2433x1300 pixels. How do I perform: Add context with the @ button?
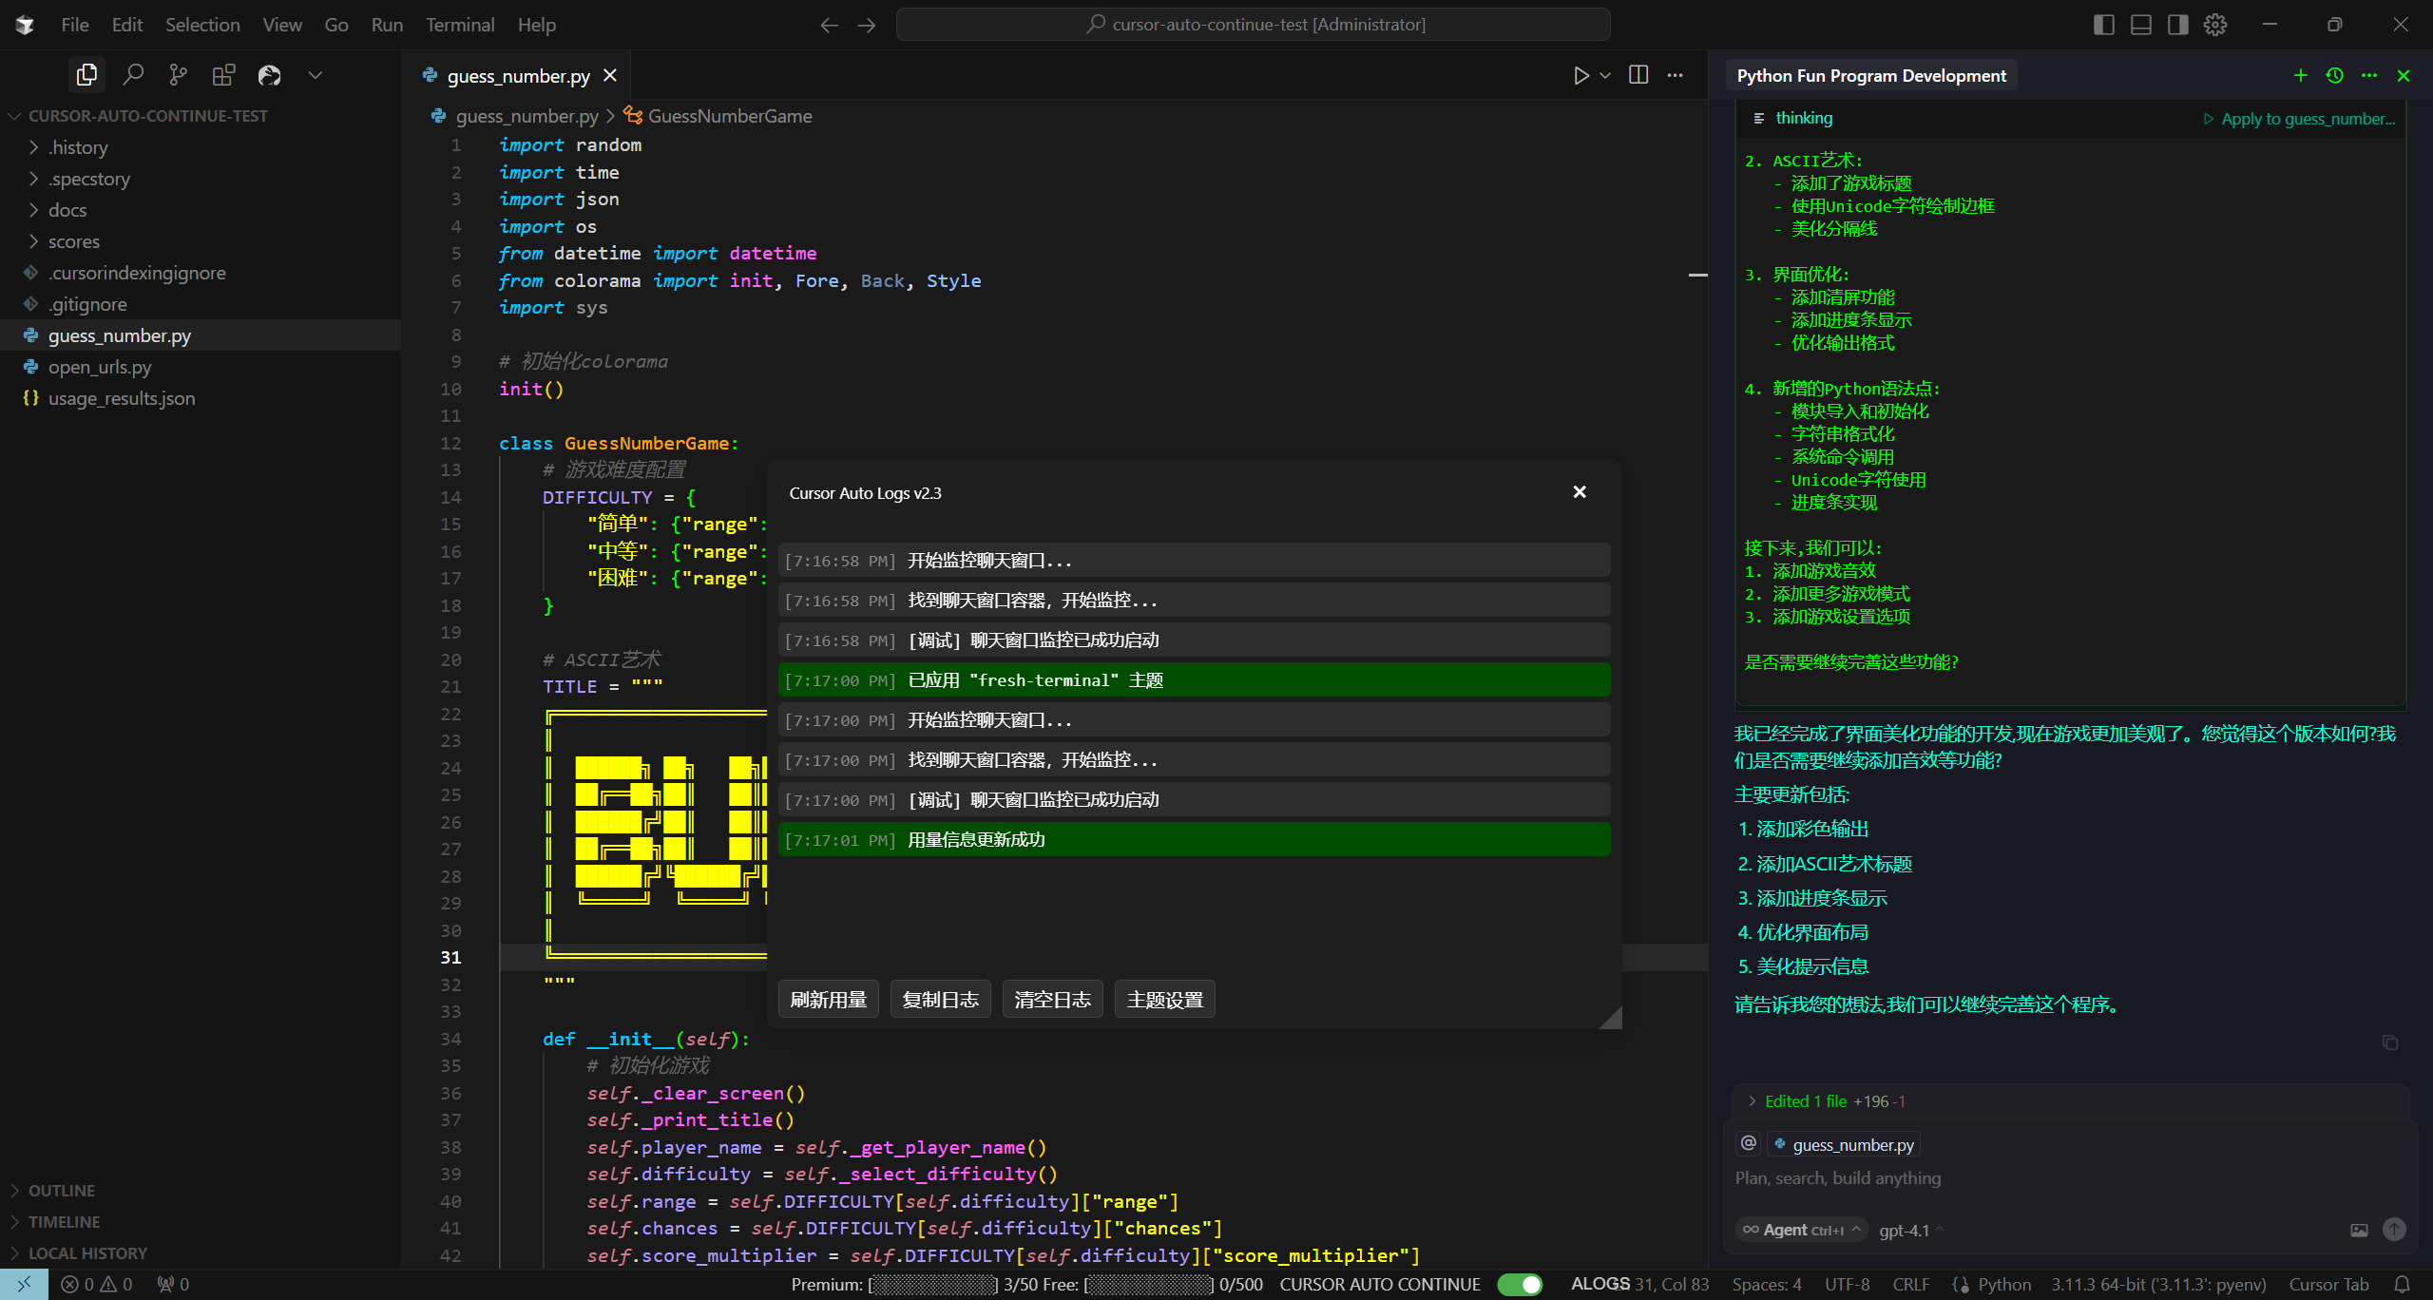click(x=1749, y=1143)
